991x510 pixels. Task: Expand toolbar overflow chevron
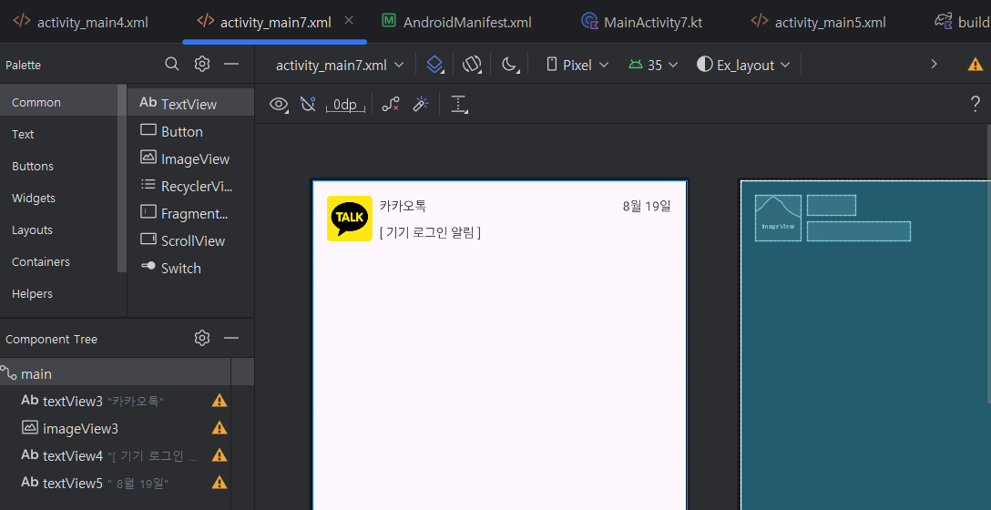click(935, 65)
